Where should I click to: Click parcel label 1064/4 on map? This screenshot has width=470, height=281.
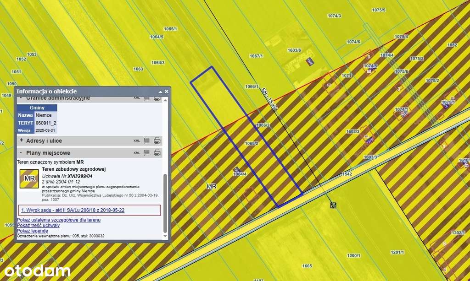click(x=240, y=174)
